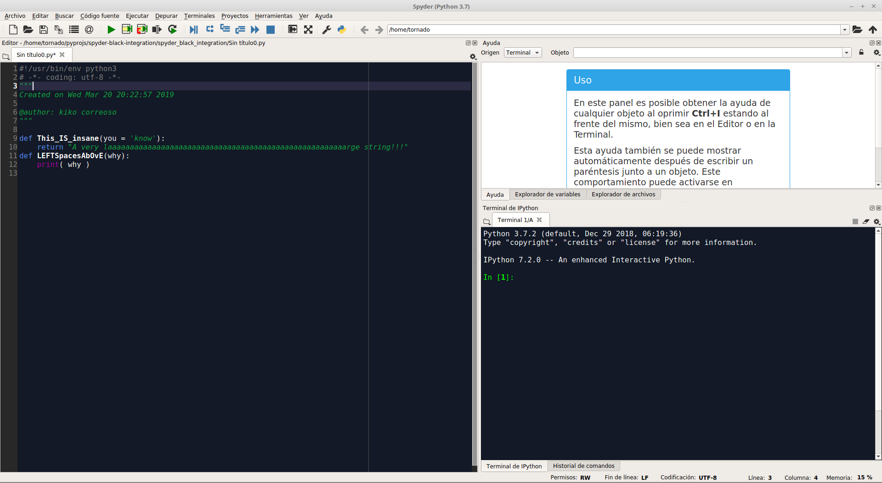Viewport: 882px width, 483px height.
Task: Go back to previous cursor position arrow
Action: click(x=364, y=30)
